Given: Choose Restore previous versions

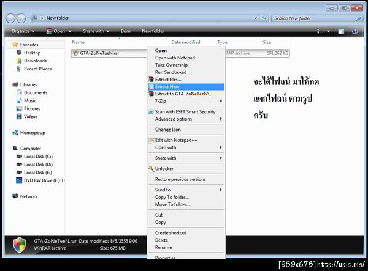Looking at the screenshot, I should point(186,179).
